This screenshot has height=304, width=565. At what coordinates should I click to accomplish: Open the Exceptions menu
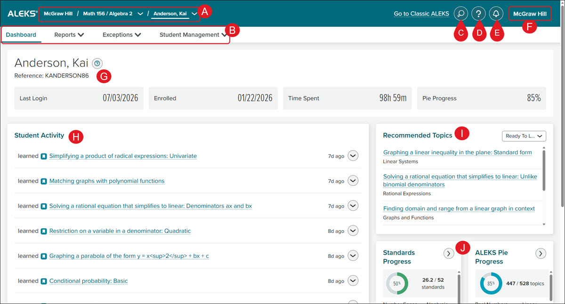[x=122, y=35]
